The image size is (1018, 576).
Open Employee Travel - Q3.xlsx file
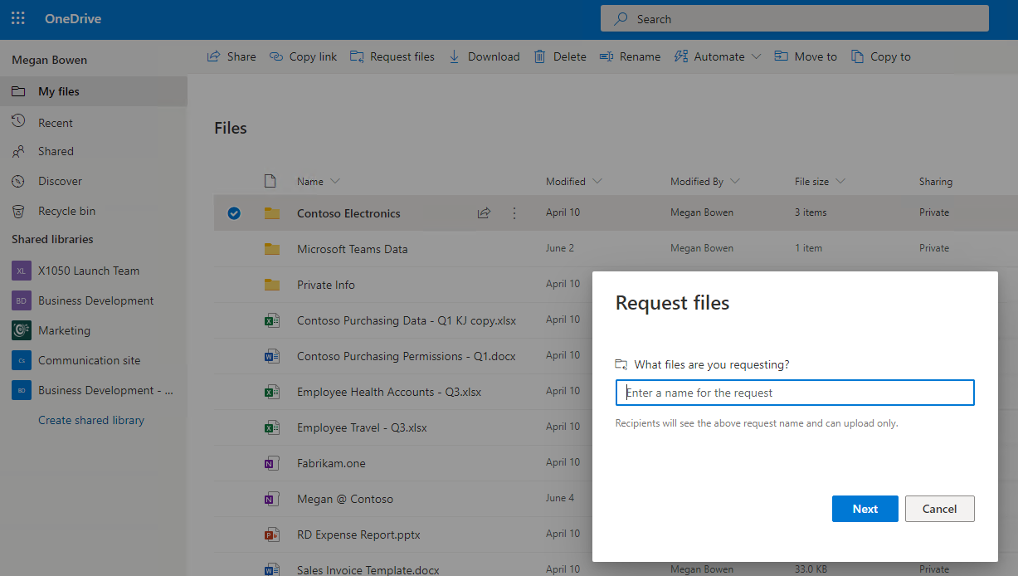tap(363, 427)
